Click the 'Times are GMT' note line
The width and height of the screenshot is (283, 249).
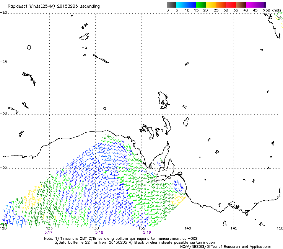(121, 239)
